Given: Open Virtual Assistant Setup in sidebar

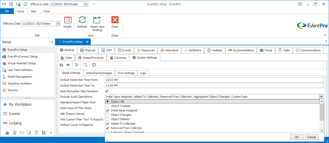Looking at the screenshot, I should pyautogui.click(x=22, y=63).
